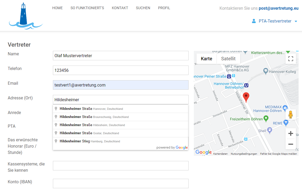This screenshot has height=194, width=302.
Task: Switch the map to Satellit view
Action: tap(228, 59)
